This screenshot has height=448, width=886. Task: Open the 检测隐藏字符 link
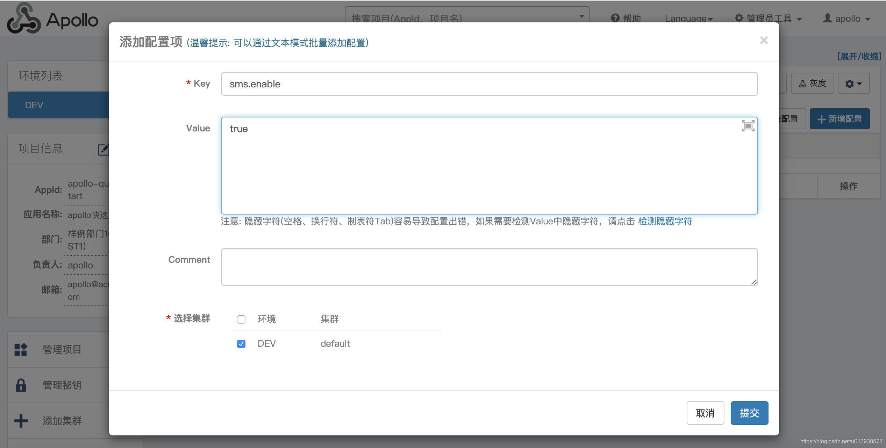point(665,221)
